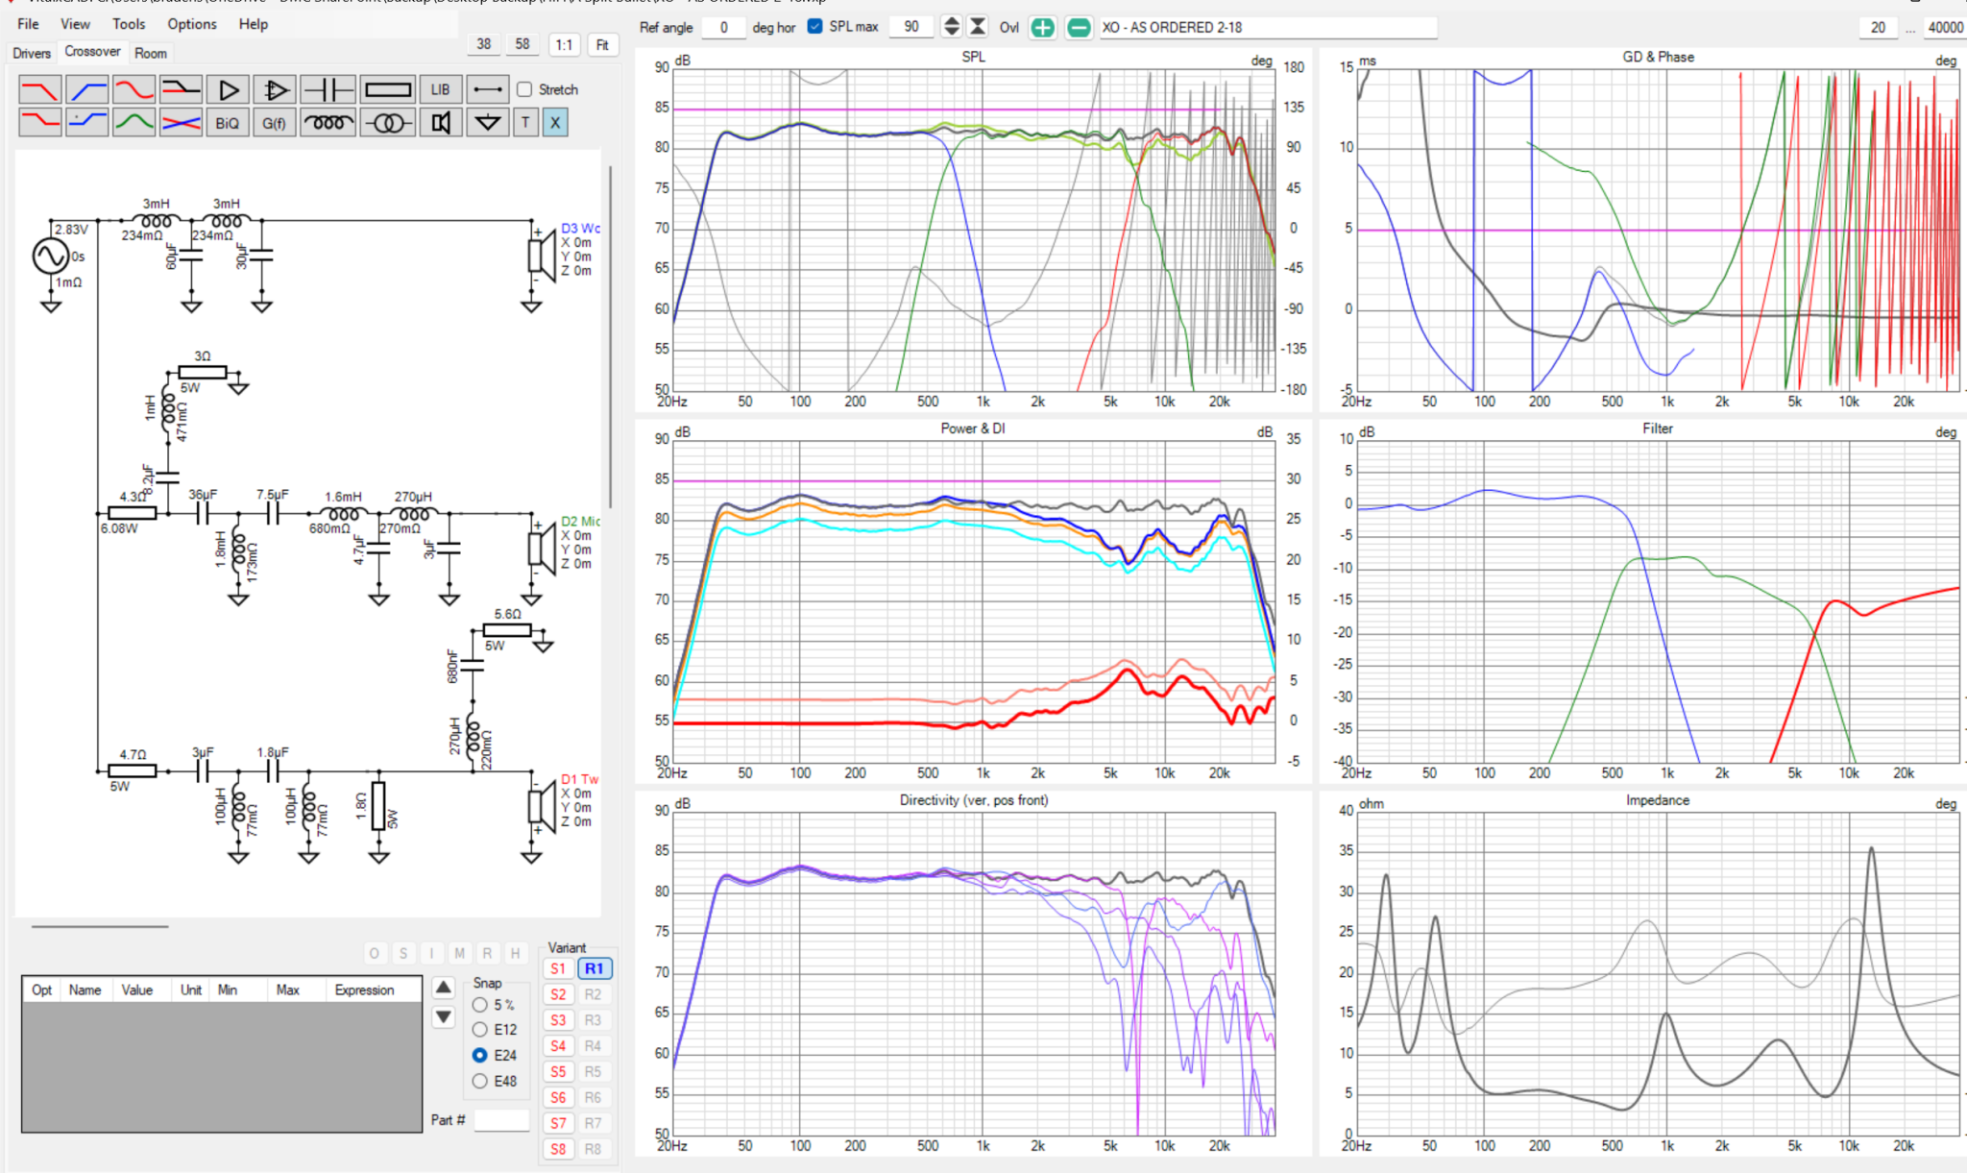Store variant with S1 button

tap(558, 968)
